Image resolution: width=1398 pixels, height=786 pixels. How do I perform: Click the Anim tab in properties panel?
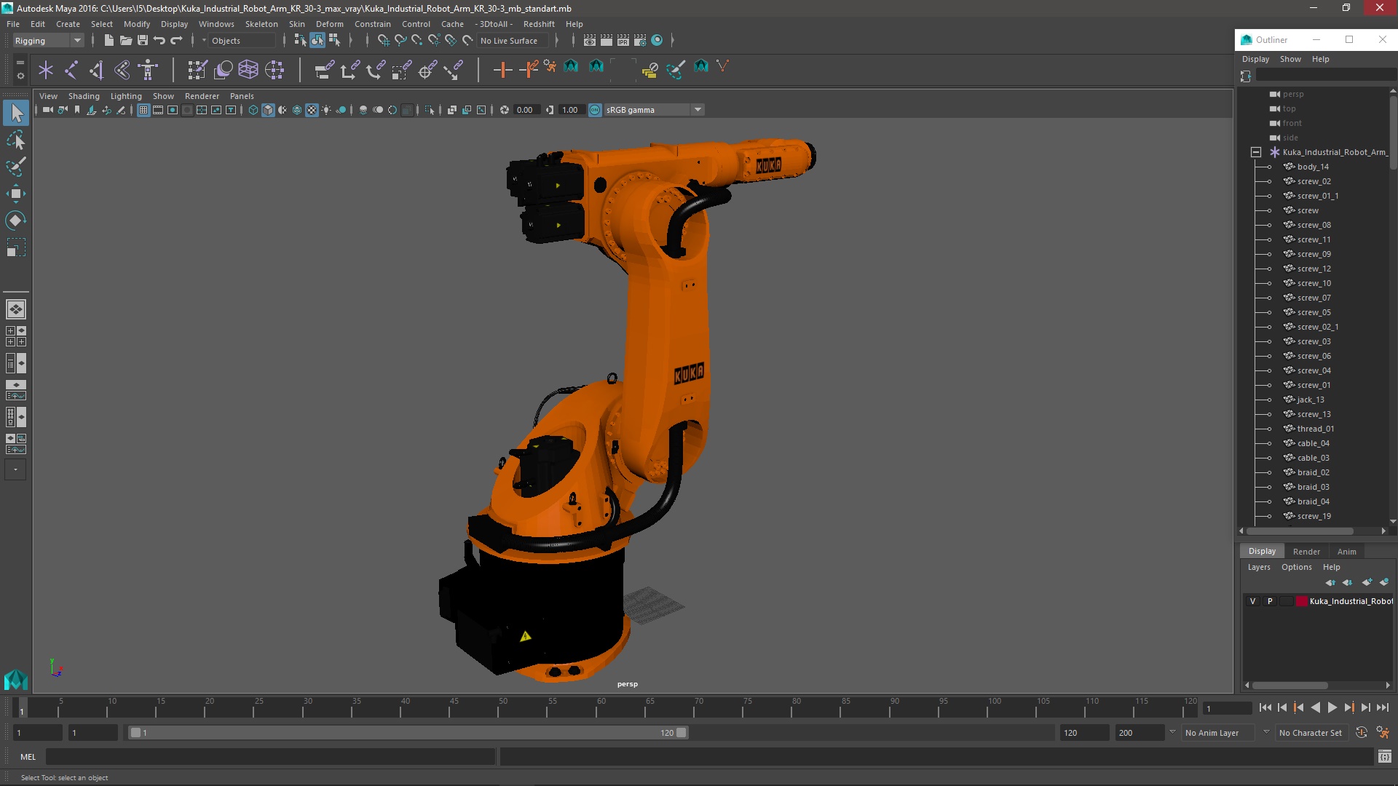(1347, 550)
